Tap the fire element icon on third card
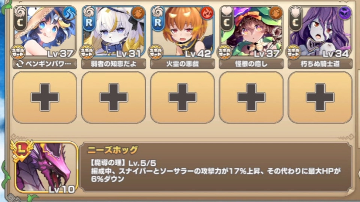Viewport: 360px width, 202px height. [x=207, y=13]
